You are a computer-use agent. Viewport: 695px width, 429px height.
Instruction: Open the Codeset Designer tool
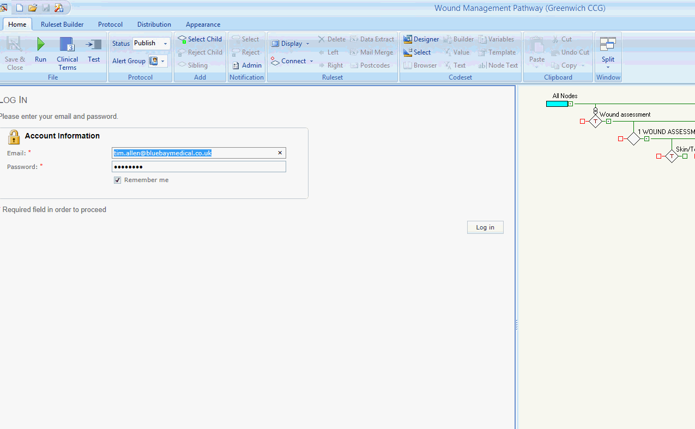421,39
